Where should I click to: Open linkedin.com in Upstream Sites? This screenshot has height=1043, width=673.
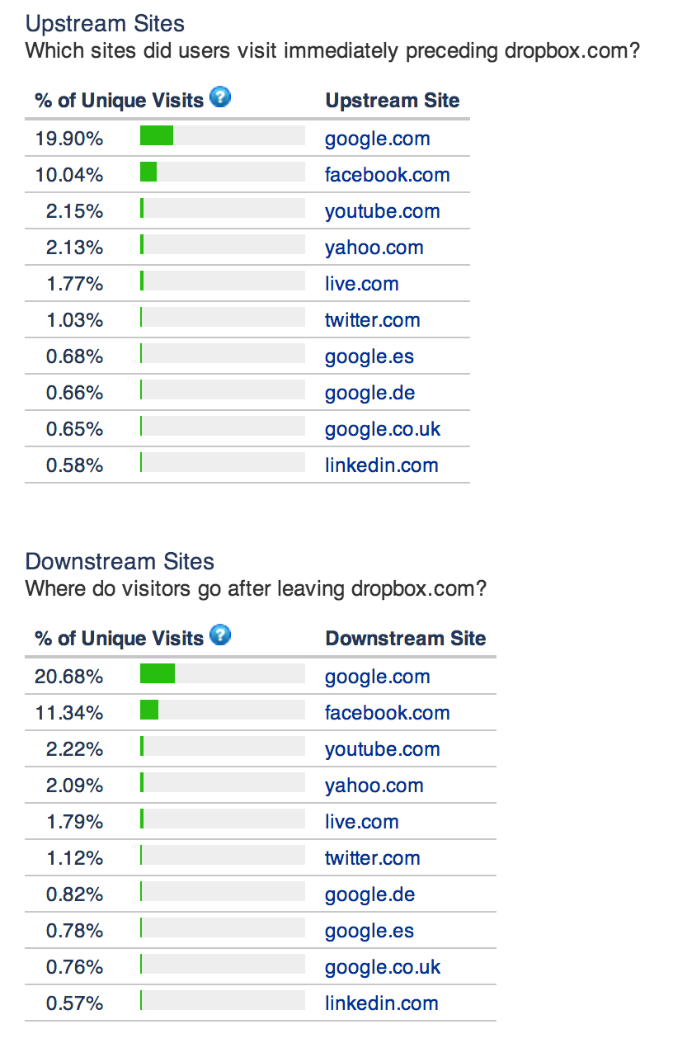pos(382,465)
